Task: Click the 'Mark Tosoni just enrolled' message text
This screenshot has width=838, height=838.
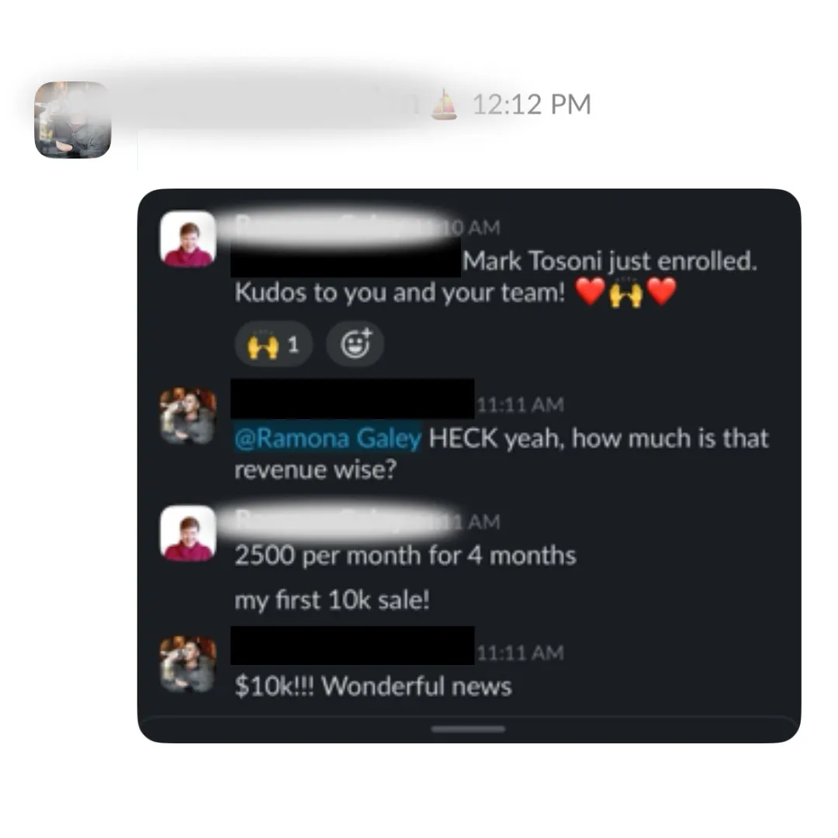Action: [x=610, y=261]
